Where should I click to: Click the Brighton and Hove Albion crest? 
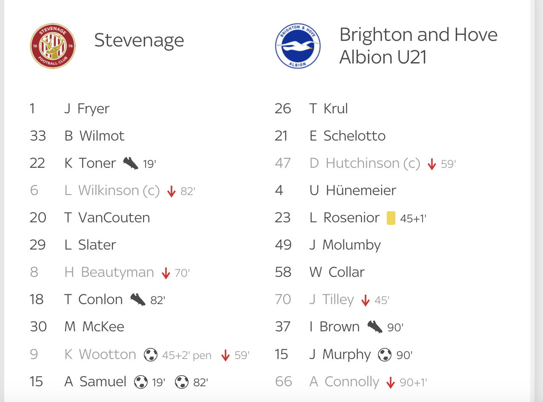[297, 46]
